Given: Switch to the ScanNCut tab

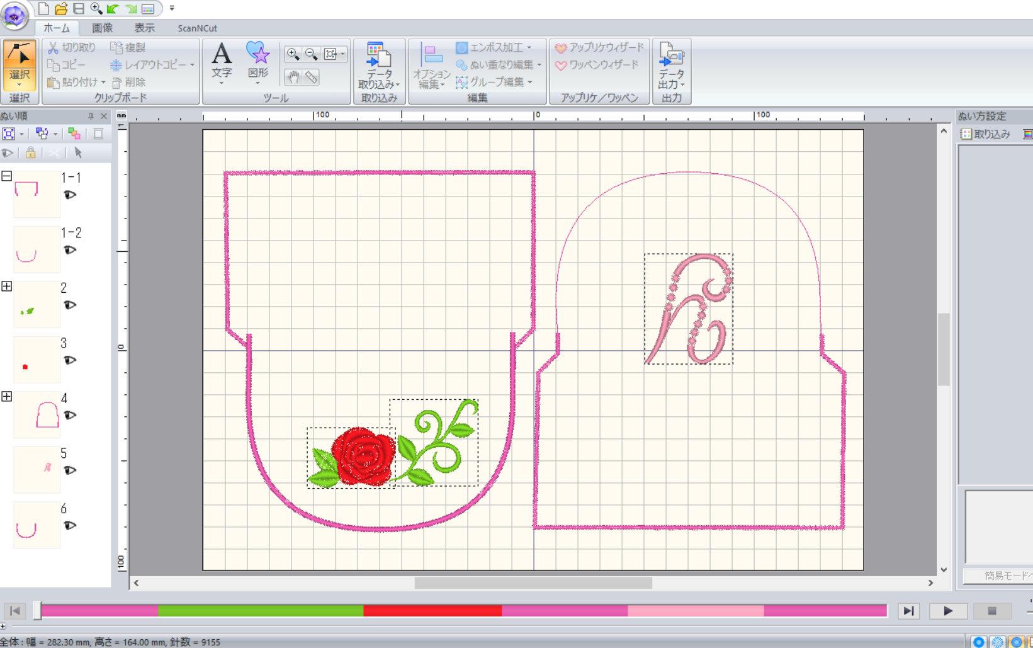Looking at the screenshot, I should click(197, 28).
